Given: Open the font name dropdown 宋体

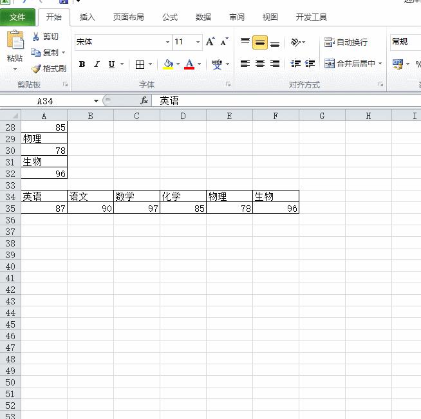Looking at the screenshot, I should (167, 42).
